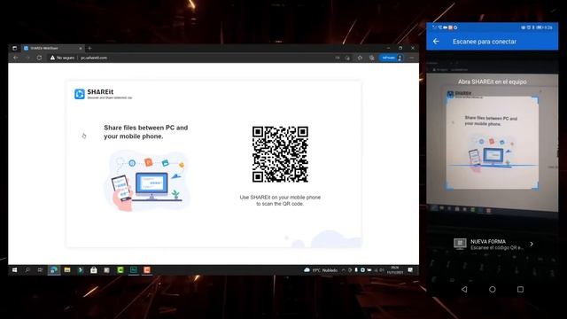
Task: Click the Favorites star icon in toolbar
Action: point(360,58)
